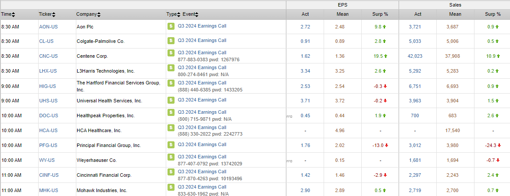Open Weyerhaeuser Q3 2024 Earnings Call link

tap(202, 157)
